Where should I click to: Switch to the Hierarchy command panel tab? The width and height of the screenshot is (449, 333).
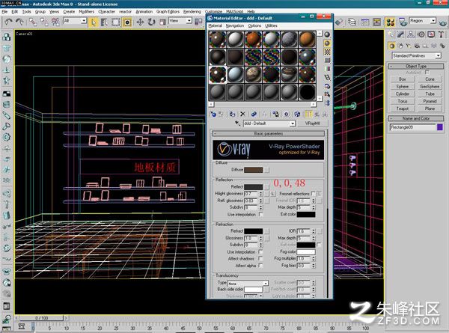coord(411,34)
